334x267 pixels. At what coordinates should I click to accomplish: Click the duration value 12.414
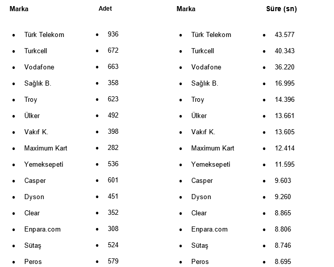tap(284, 148)
